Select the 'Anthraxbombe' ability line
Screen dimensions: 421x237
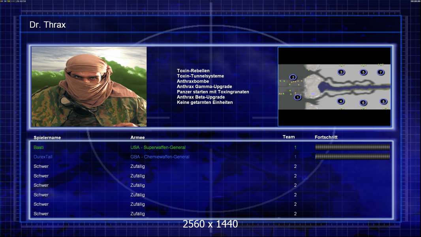pos(193,81)
